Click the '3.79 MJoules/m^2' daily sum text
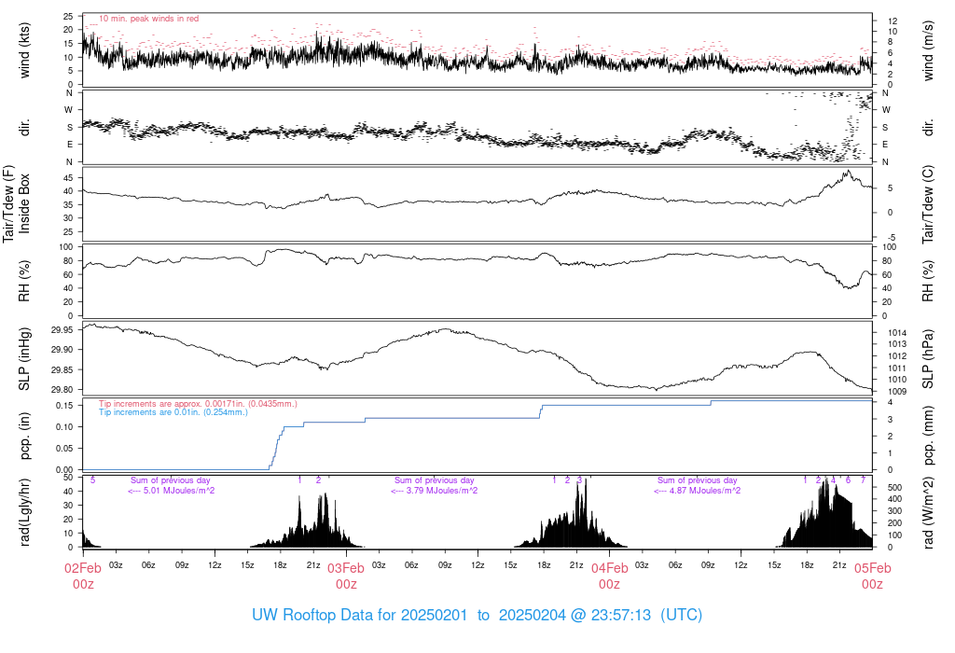955x653 pixels. 441,491
